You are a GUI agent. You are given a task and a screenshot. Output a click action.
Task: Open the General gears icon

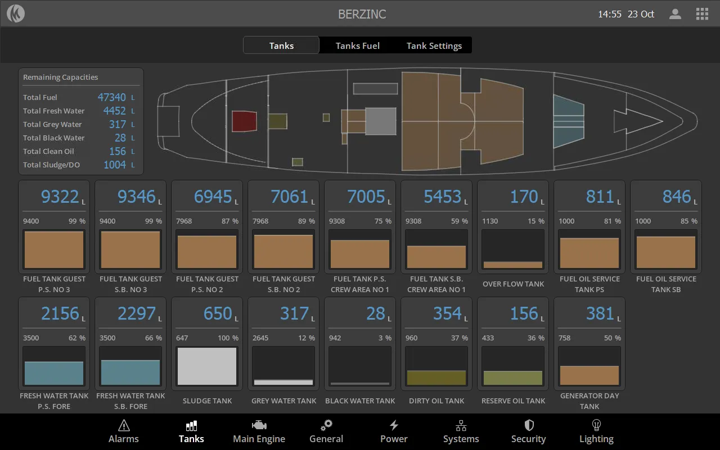[x=326, y=425]
